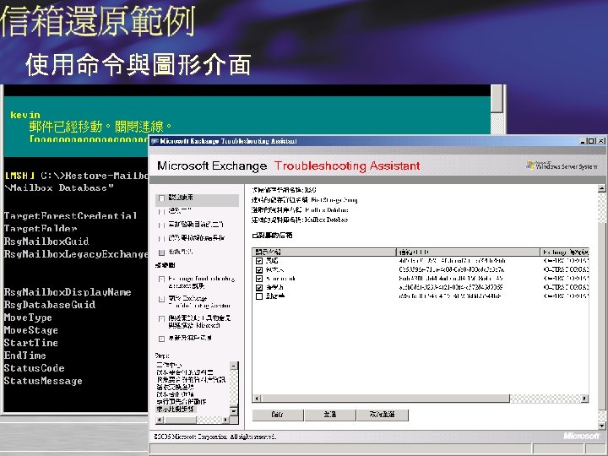Sort by the mailbox GUID column header
Image resolution: width=608 pixels, height=456 pixels.
click(468, 252)
